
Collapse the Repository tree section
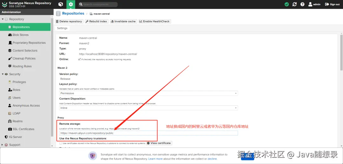(3, 19)
